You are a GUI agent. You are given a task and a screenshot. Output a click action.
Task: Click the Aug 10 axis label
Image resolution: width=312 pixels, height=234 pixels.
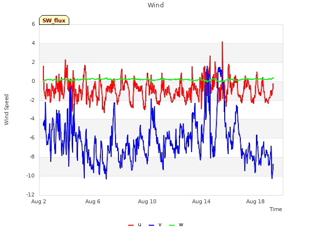point(147,201)
